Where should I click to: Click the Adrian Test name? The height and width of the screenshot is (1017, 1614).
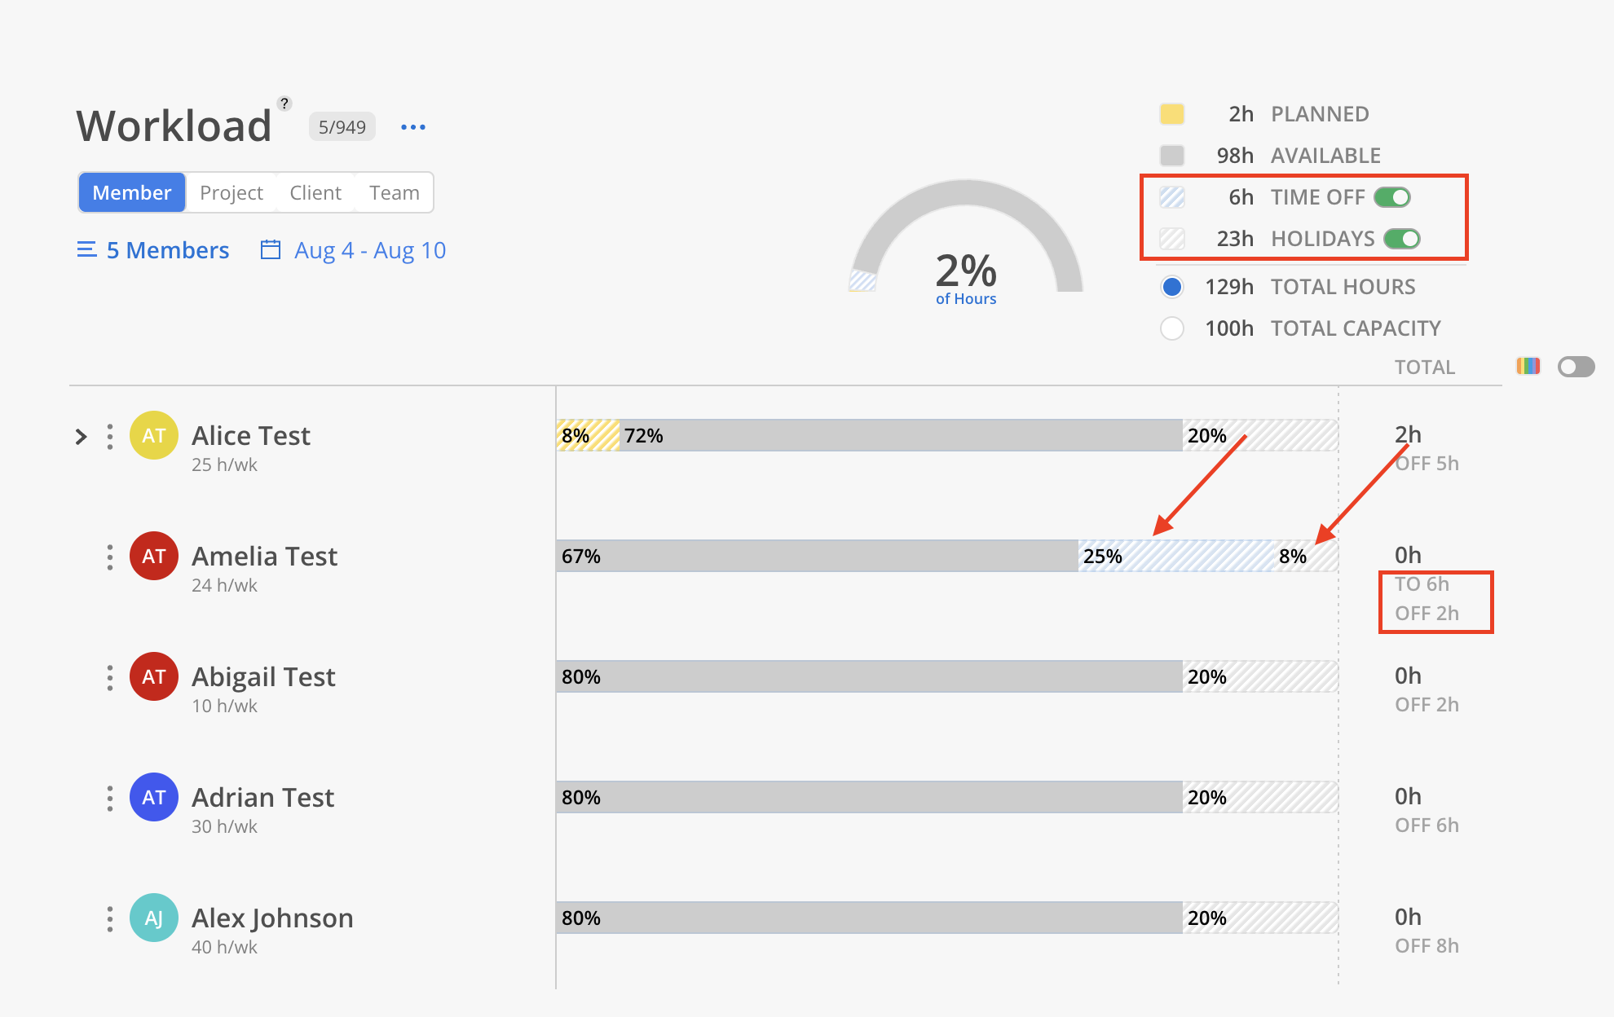click(262, 798)
